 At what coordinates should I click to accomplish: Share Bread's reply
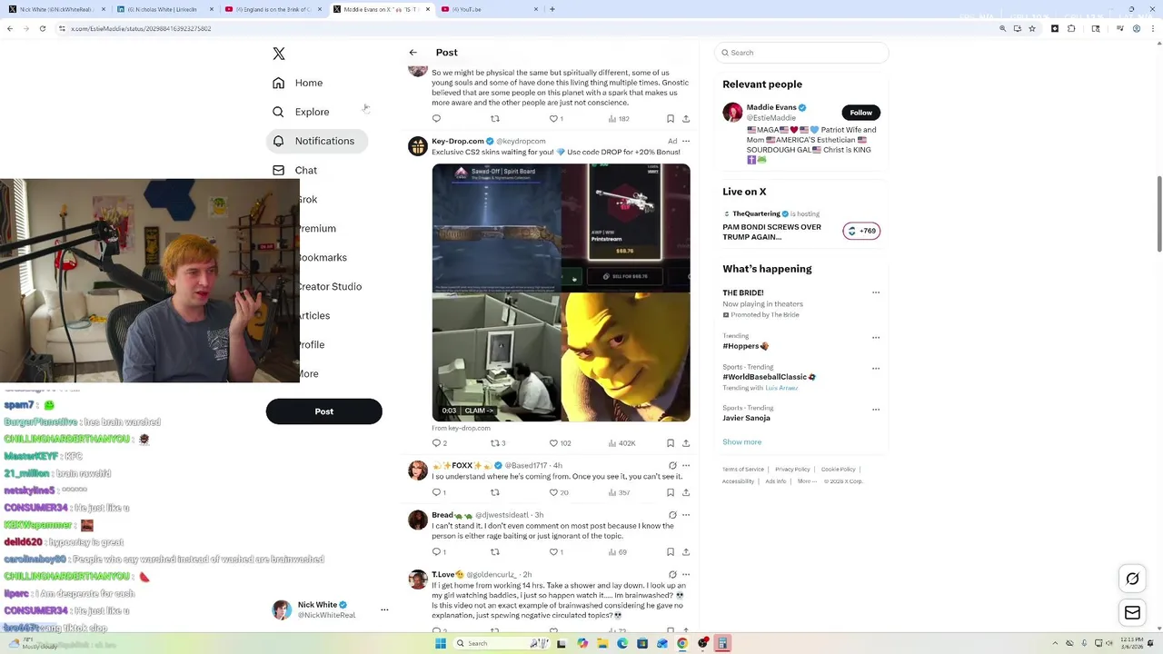(x=686, y=551)
